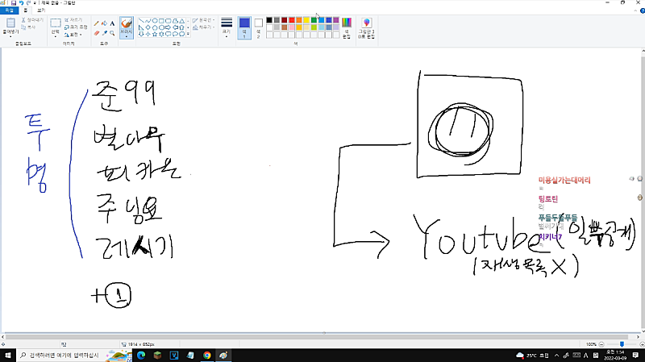Open the Edit colors (색 편집) dialog
Viewport: 645px width, 362px height.
[x=347, y=28]
